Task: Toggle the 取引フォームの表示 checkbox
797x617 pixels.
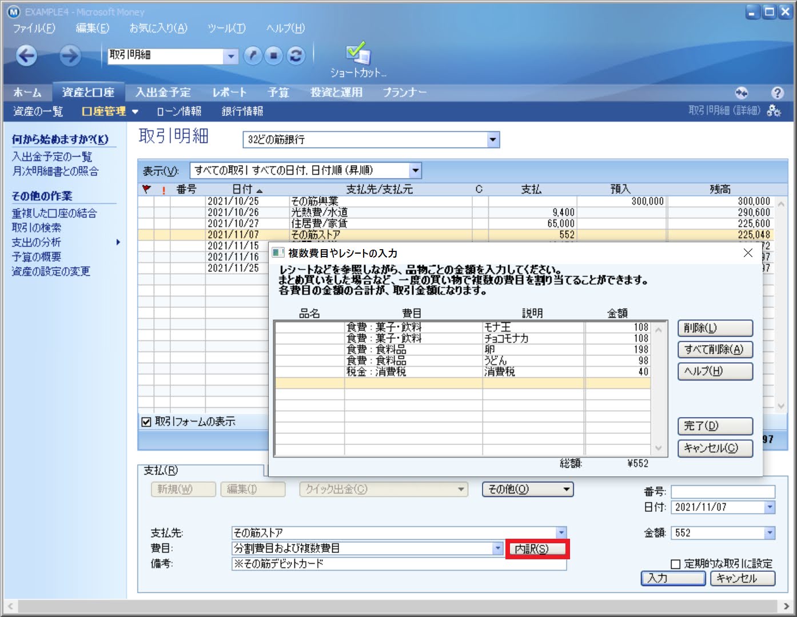Action: tap(146, 422)
